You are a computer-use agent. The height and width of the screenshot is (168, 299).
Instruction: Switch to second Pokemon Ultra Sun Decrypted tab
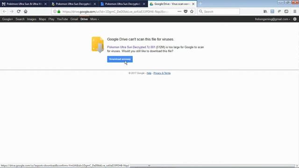tap(73, 4)
